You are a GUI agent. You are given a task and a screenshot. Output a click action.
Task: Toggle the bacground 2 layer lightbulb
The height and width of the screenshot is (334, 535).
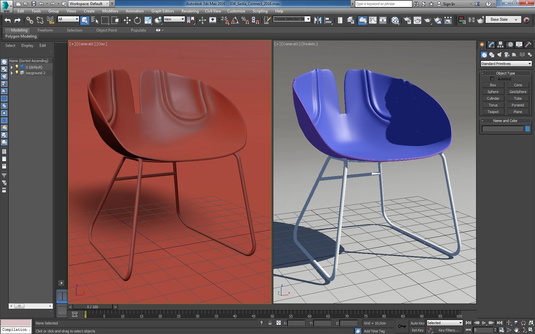[x=17, y=73]
